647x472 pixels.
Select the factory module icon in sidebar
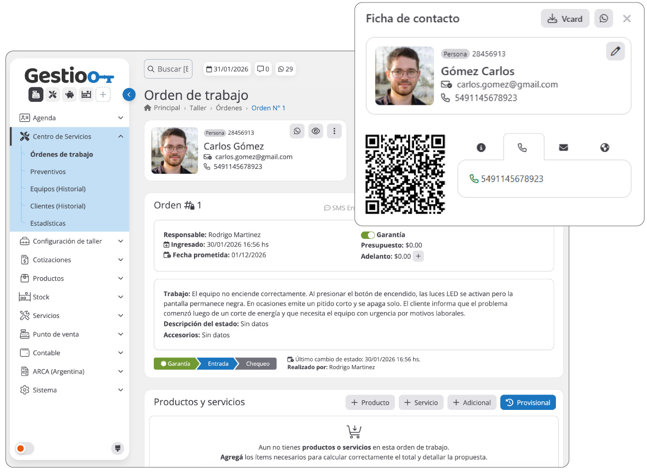coord(87,94)
